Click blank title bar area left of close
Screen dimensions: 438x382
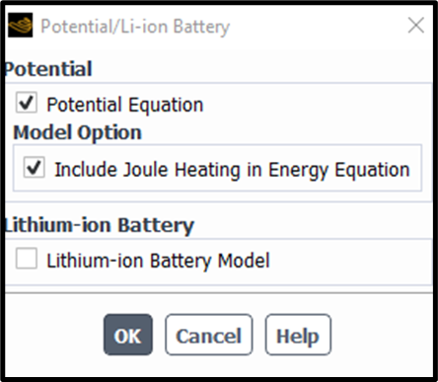click(316, 26)
